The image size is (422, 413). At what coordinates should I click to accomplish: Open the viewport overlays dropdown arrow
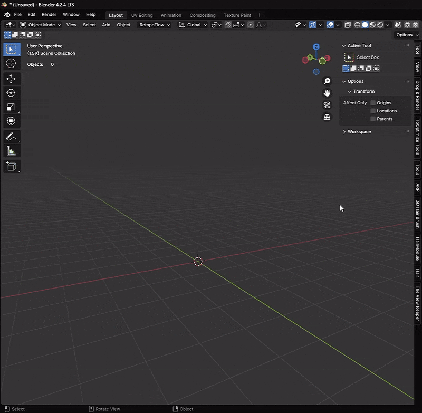click(x=338, y=25)
